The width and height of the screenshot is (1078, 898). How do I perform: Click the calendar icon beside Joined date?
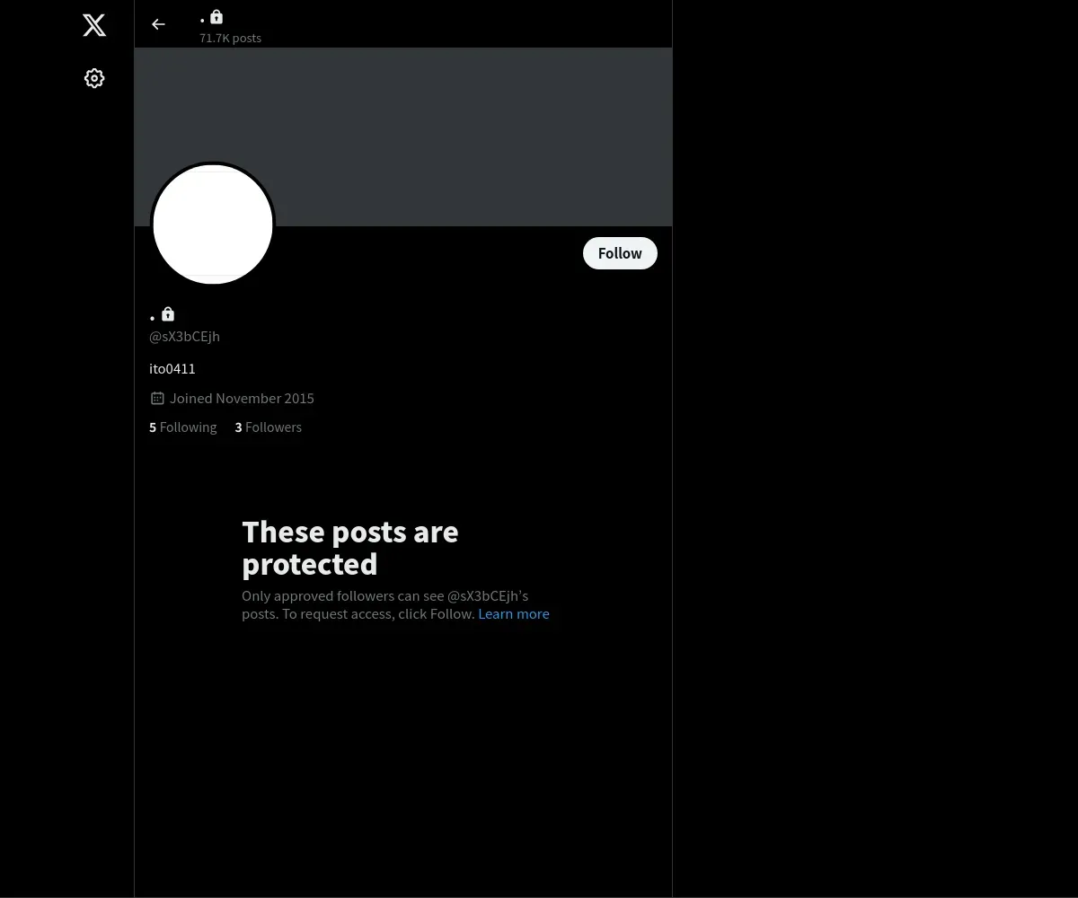(x=157, y=398)
